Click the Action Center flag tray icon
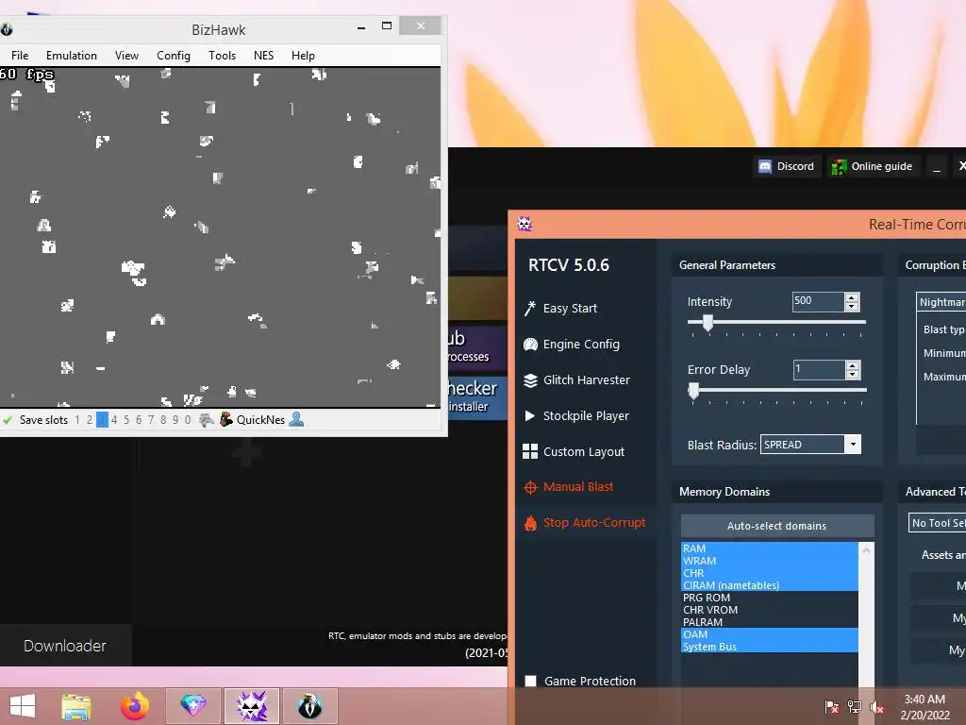The image size is (966, 725). tap(832, 707)
